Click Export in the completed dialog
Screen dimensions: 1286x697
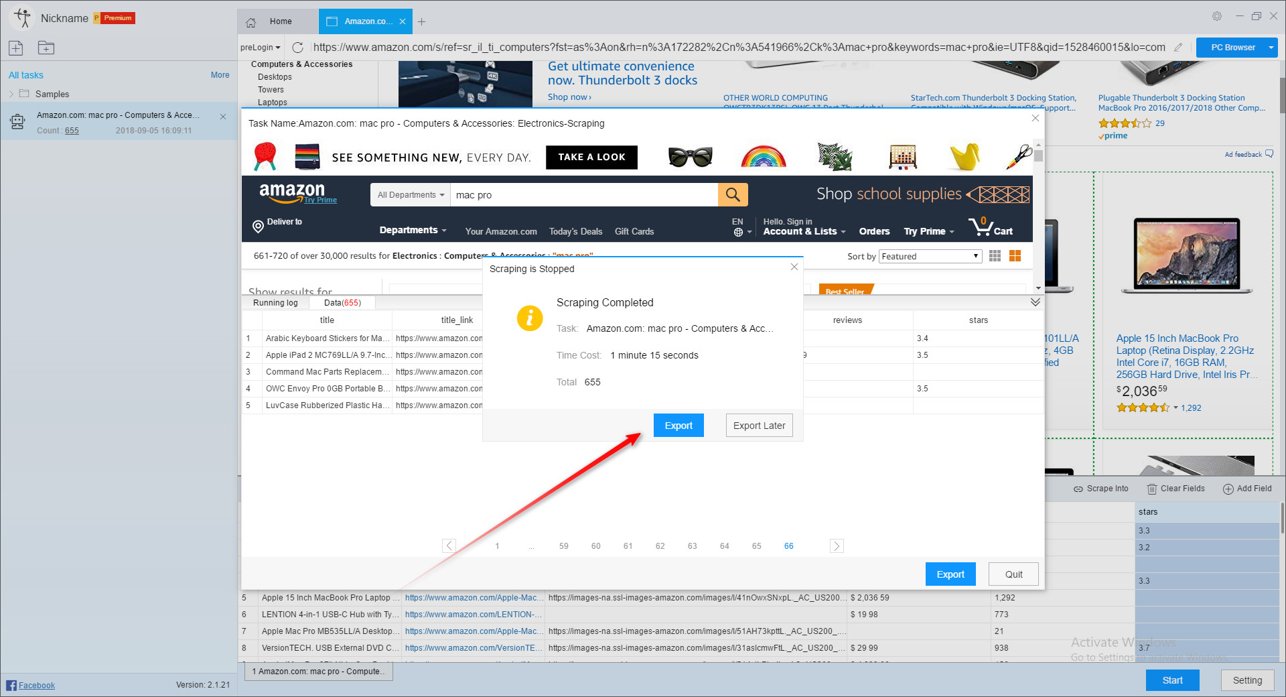678,426
